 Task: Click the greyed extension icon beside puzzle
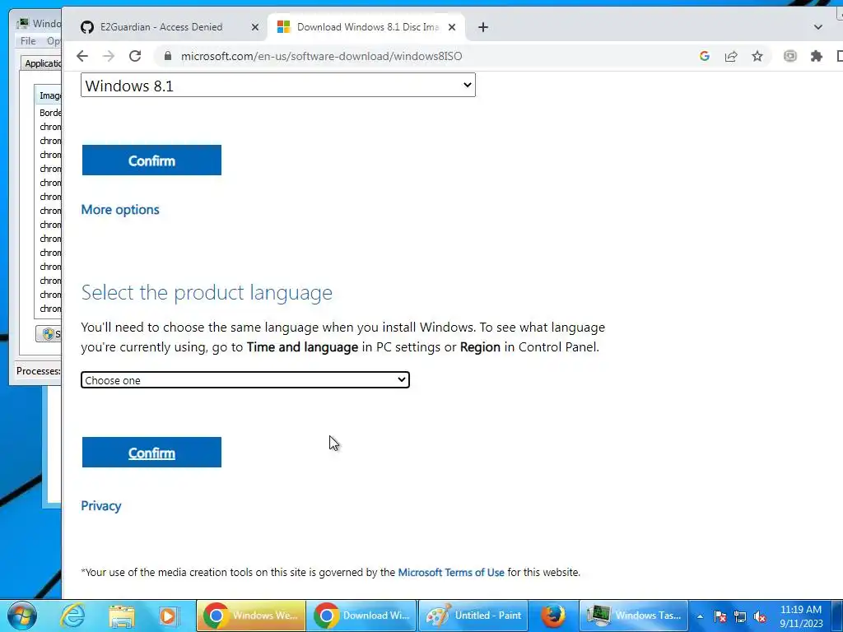click(789, 56)
